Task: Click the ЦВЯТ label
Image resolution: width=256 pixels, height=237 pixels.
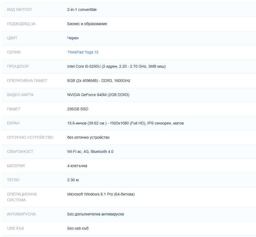Action: click(x=12, y=38)
